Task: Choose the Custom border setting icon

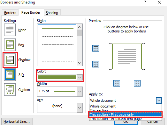Action: click(x=10, y=89)
